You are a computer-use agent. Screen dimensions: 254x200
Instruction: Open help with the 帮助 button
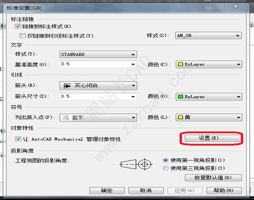(x=224, y=190)
